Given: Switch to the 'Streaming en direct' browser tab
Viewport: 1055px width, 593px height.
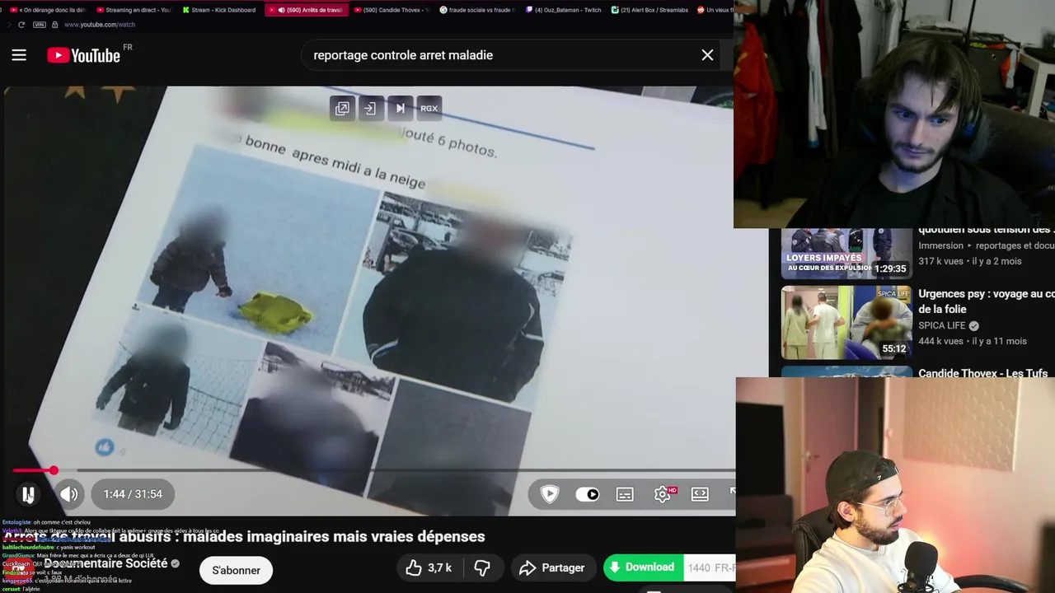Looking at the screenshot, I should point(133,10).
